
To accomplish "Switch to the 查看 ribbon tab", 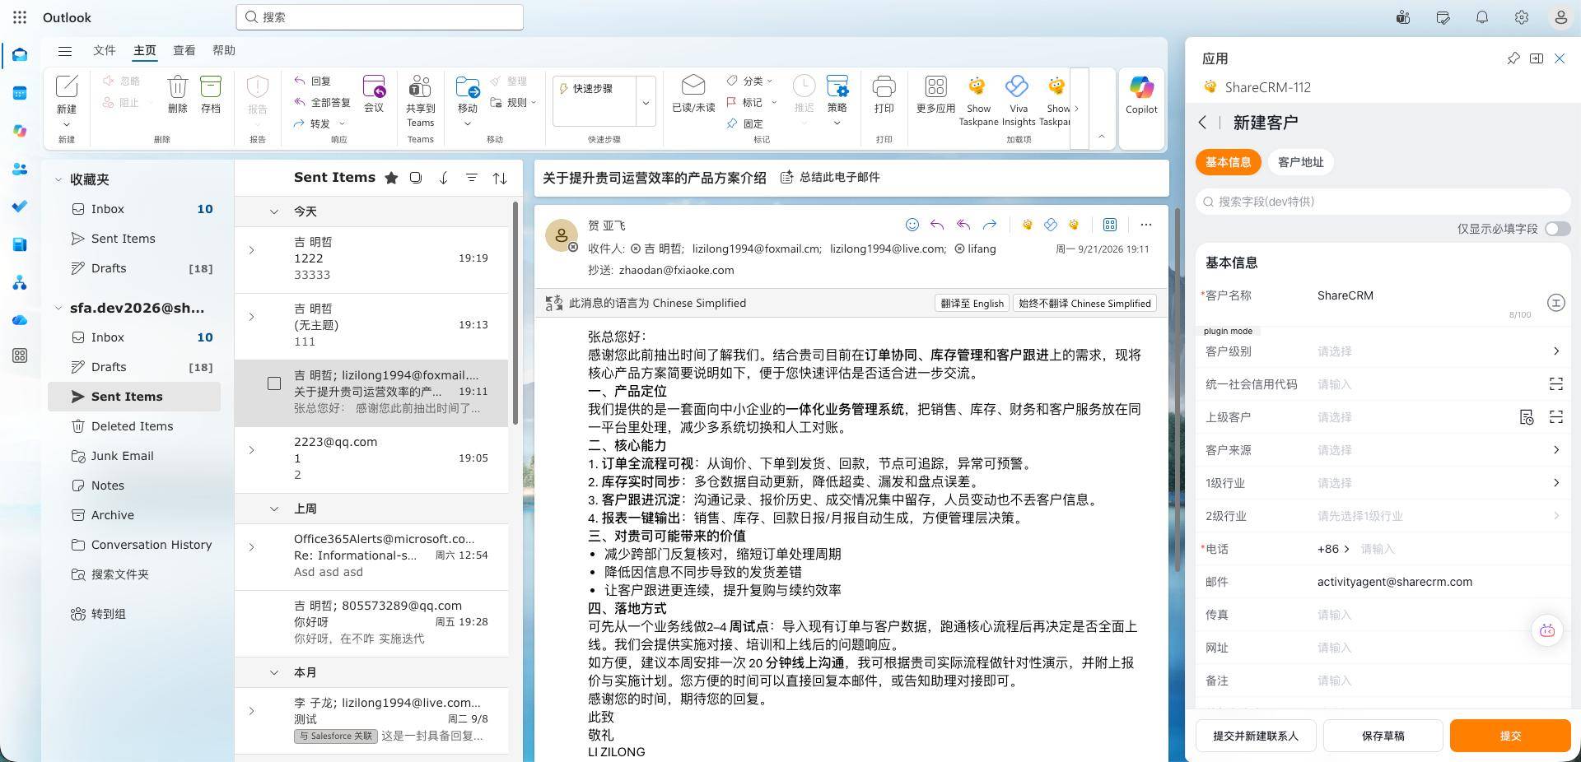I will [x=184, y=50].
